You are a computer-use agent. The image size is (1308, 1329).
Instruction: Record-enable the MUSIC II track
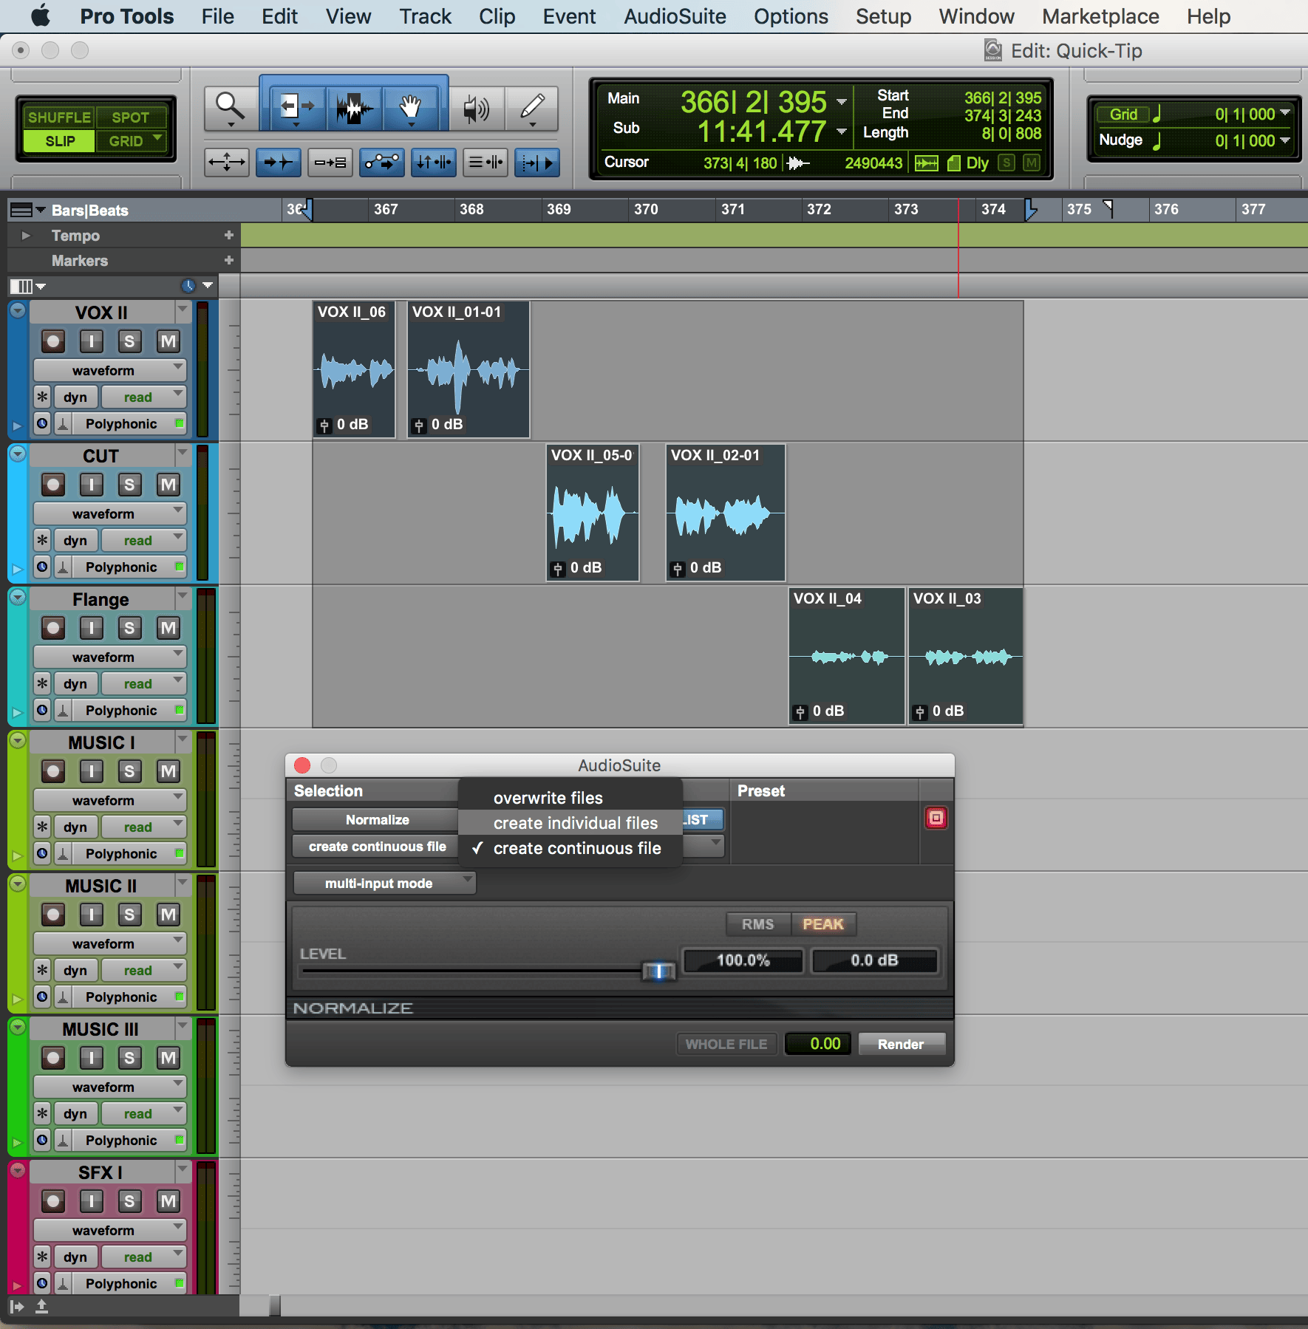[52, 914]
